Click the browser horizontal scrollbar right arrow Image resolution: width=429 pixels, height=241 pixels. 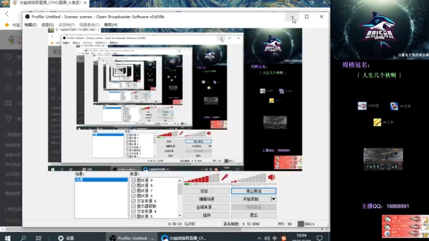click(x=322, y=229)
